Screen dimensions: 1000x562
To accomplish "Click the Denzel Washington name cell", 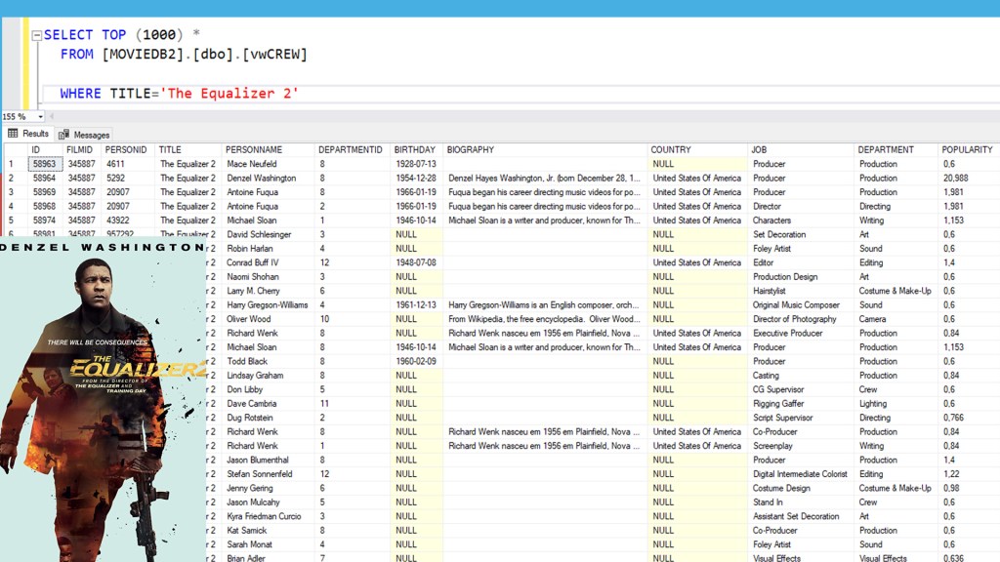I will 261,179.
